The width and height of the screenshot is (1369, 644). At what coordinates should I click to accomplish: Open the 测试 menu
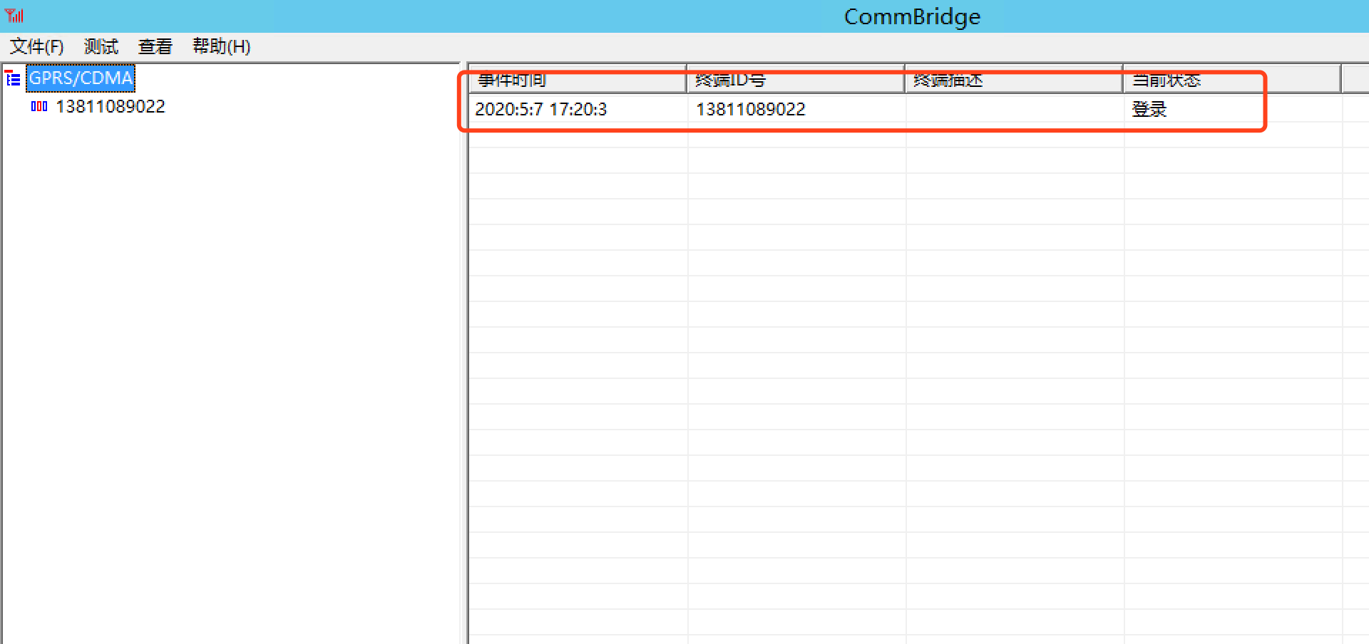pos(101,47)
